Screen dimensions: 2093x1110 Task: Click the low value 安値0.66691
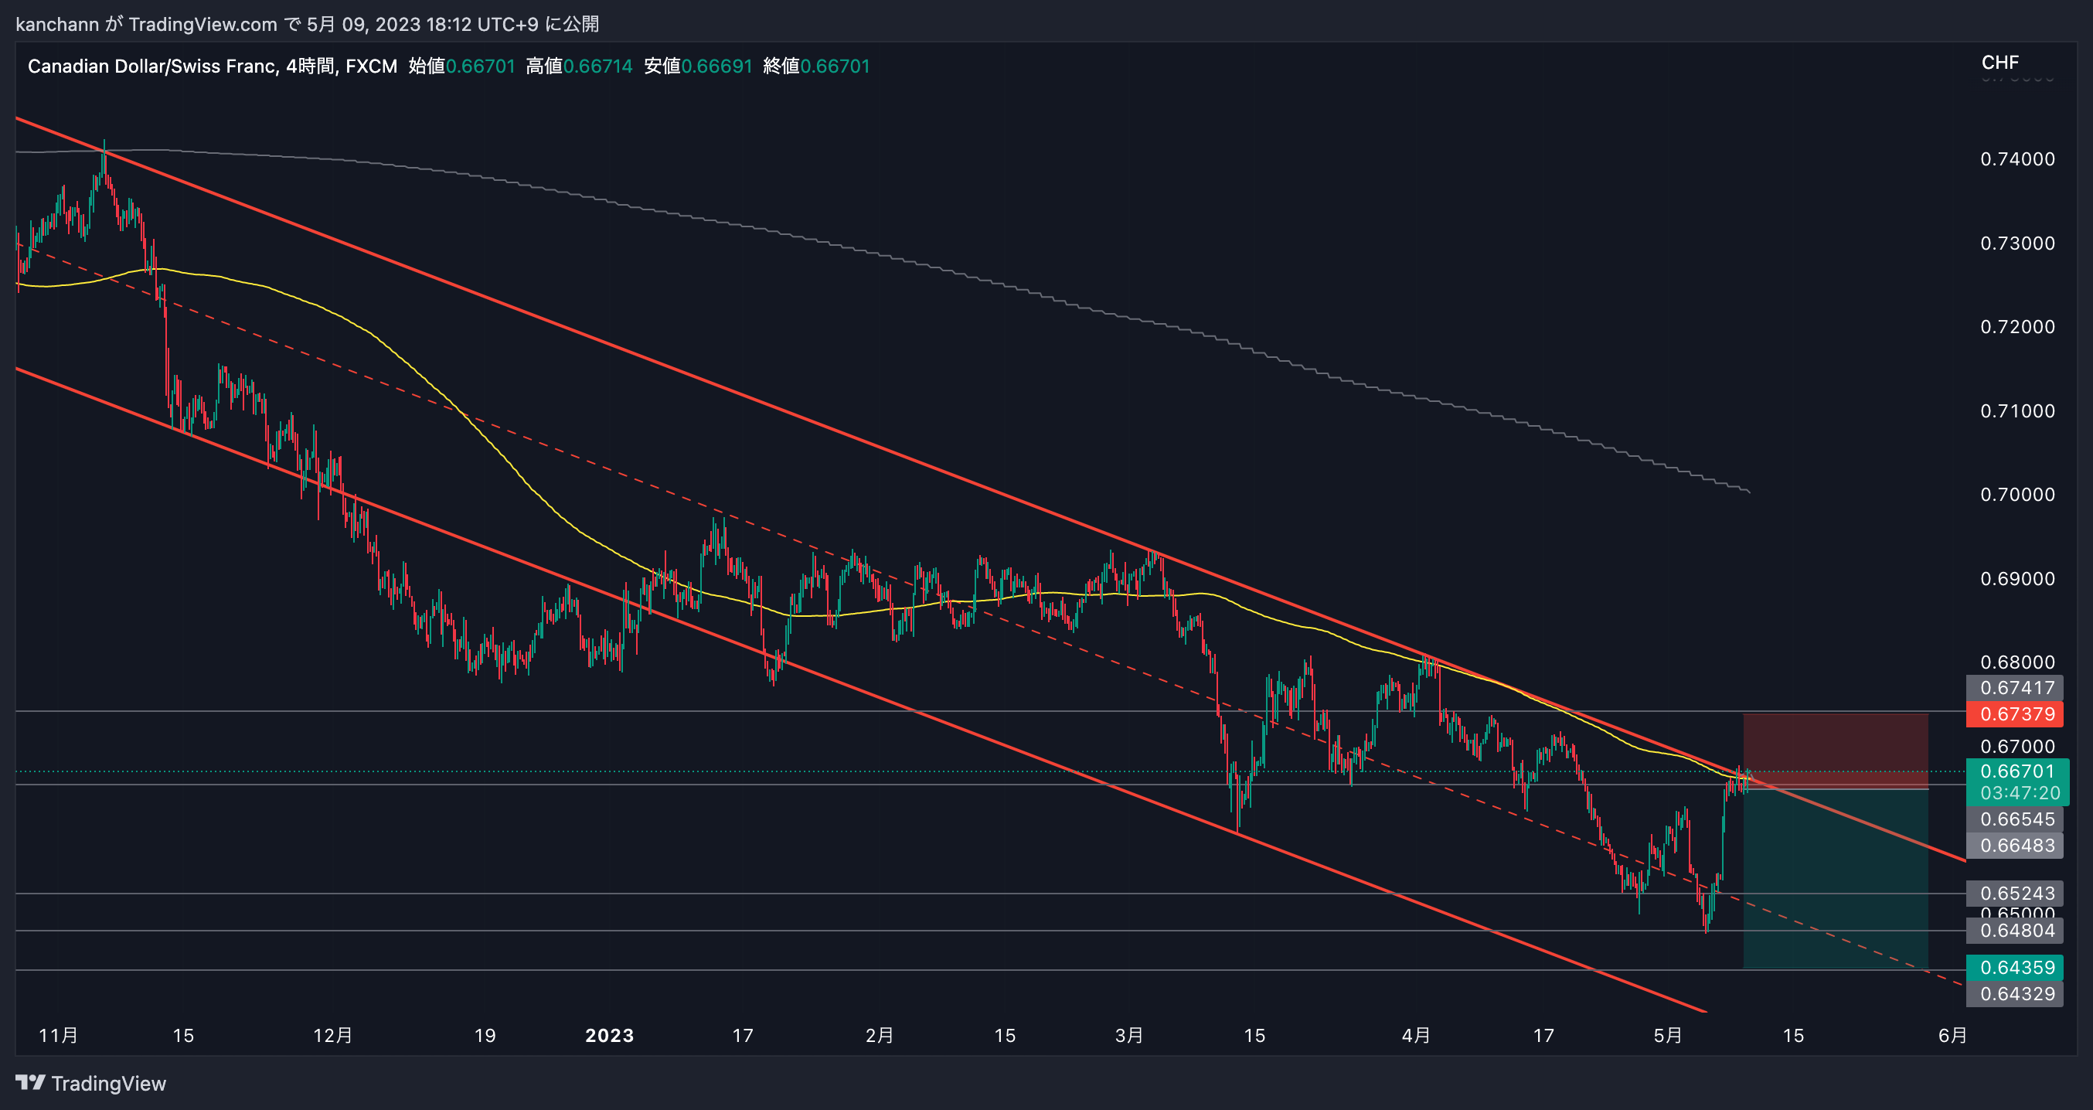[698, 66]
